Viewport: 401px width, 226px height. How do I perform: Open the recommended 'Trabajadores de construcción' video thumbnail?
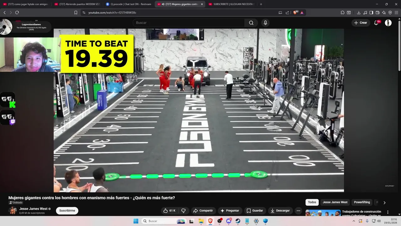click(323, 213)
